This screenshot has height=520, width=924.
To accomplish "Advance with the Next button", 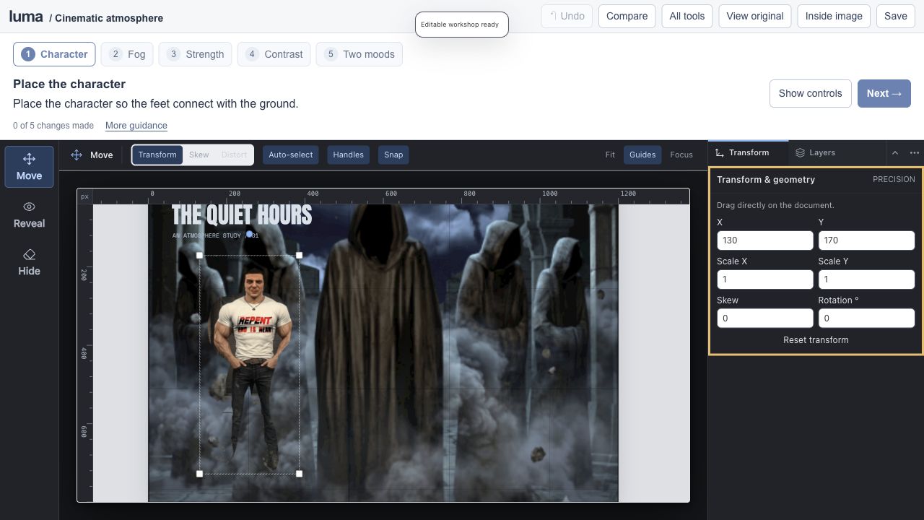I will 884,93.
